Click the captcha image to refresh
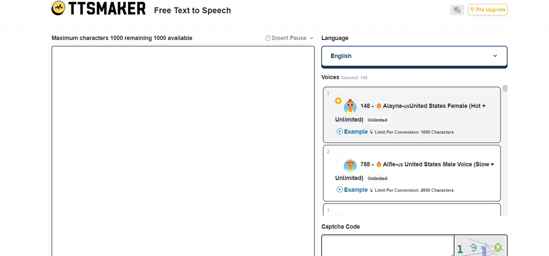The image size is (549, 256). coord(481,246)
